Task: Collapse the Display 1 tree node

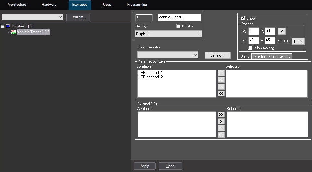Action: point(3,26)
